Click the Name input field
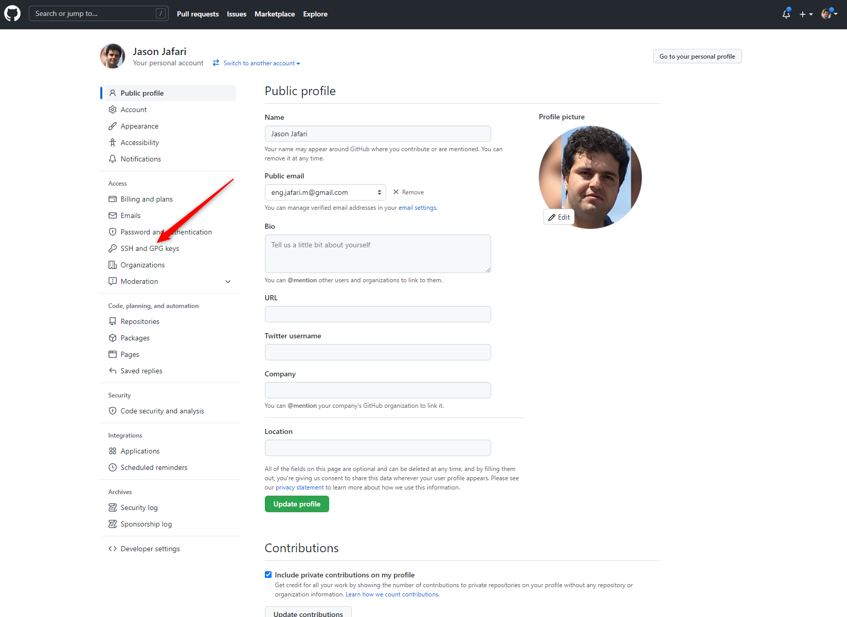This screenshot has width=847, height=617. 378,134
